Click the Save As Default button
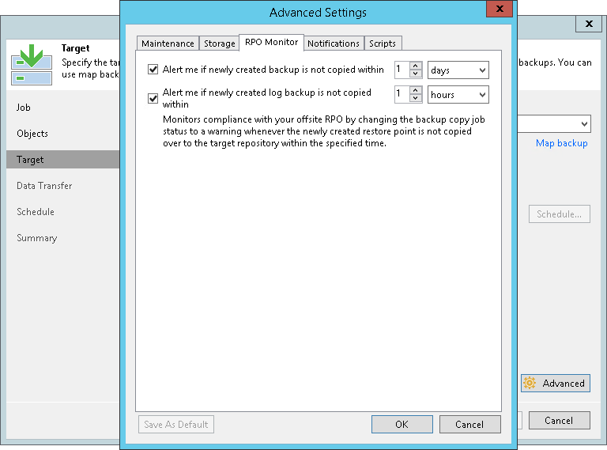 (x=176, y=425)
